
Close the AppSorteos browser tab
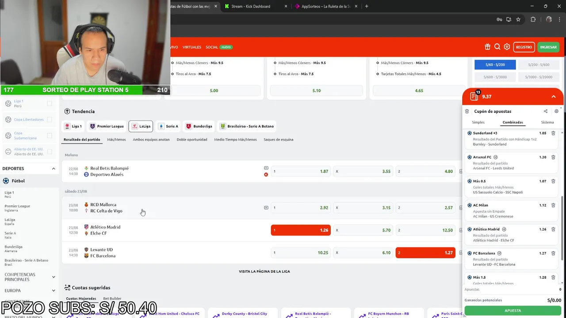pyautogui.click(x=356, y=6)
